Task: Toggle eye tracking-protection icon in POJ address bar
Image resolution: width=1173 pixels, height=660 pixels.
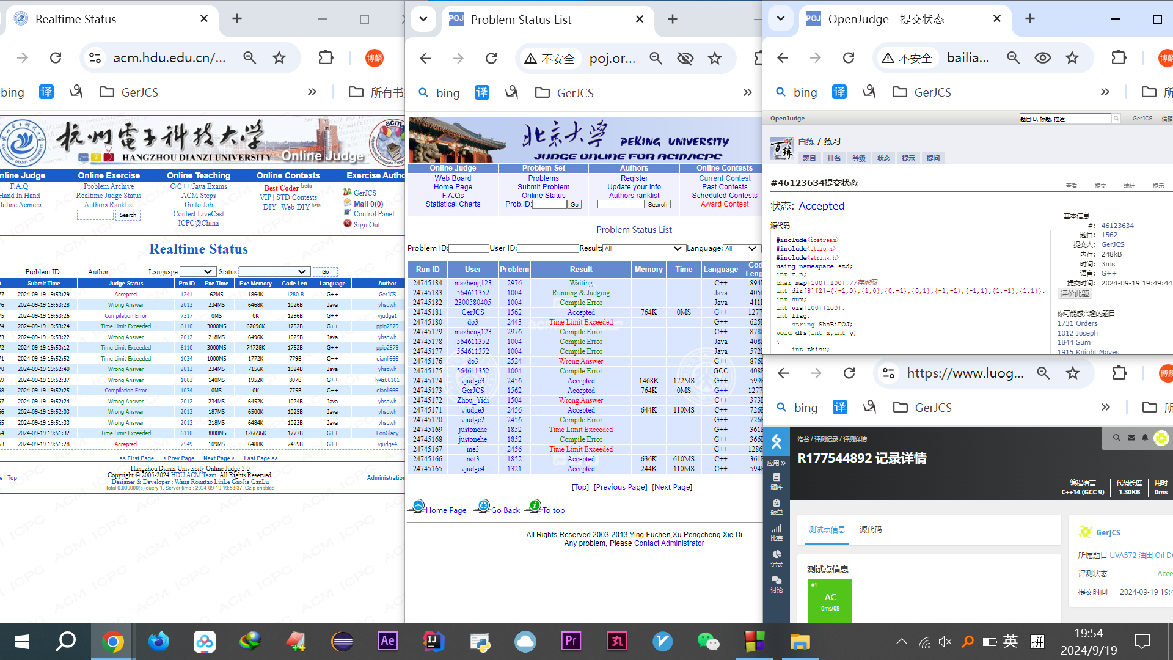Action: (x=685, y=58)
